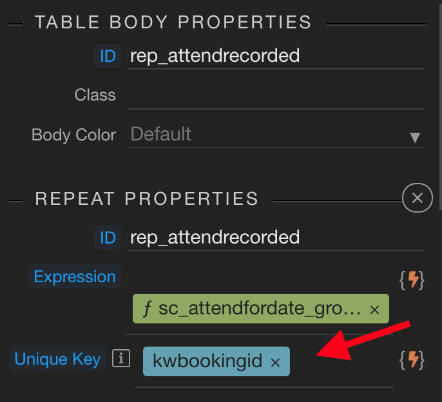Click the Expression label
Screen dimensions: 442x402
tap(75, 277)
